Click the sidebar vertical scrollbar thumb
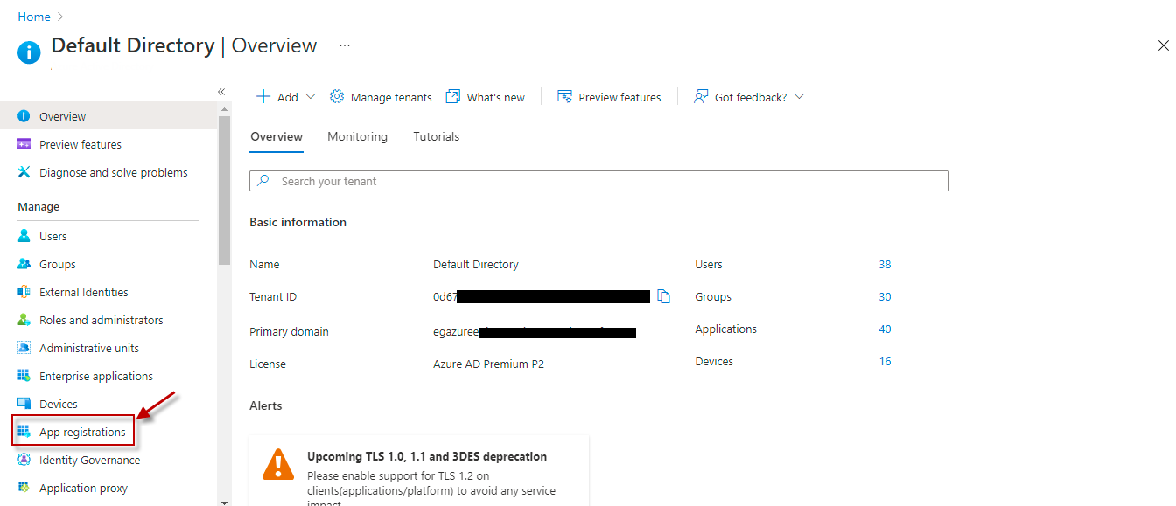This screenshot has height=506, width=1176. coord(224,189)
